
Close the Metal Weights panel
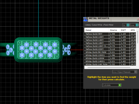pyautogui.click(x=138, y=19)
